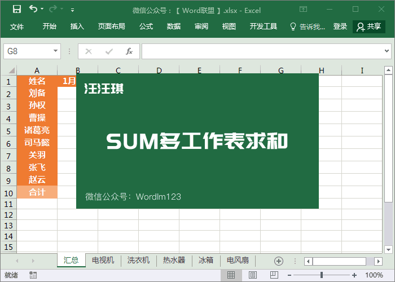Switch to Normal view icon
This screenshot has height=282, width=395.
point(231,275)
